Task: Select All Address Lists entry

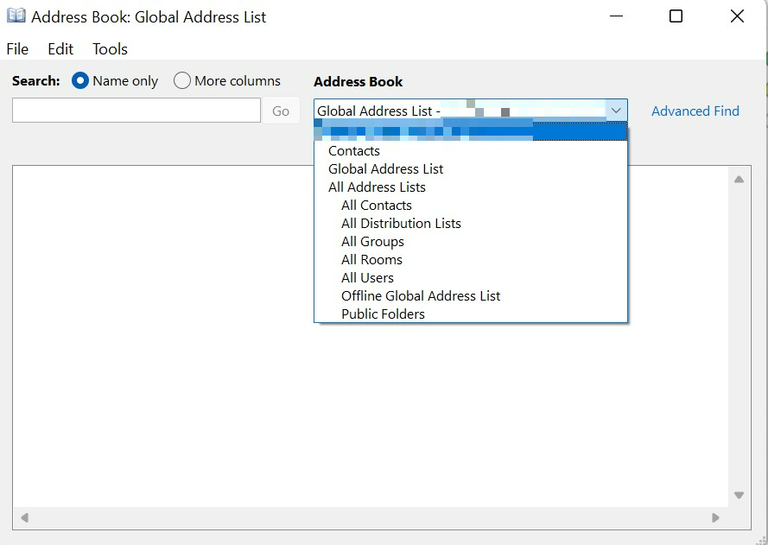Action: click(x=377, y=187)
